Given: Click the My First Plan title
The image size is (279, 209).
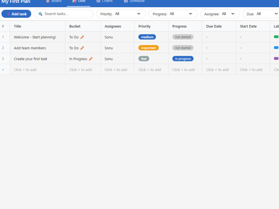Looking at the screenshot, I should tap(16, 2).
